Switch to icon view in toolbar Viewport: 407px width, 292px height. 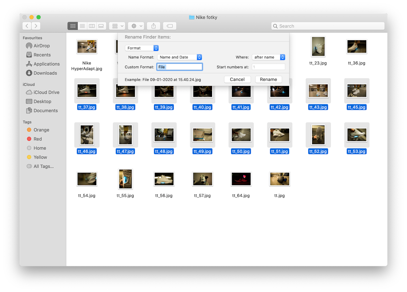(x=73, y=26)
